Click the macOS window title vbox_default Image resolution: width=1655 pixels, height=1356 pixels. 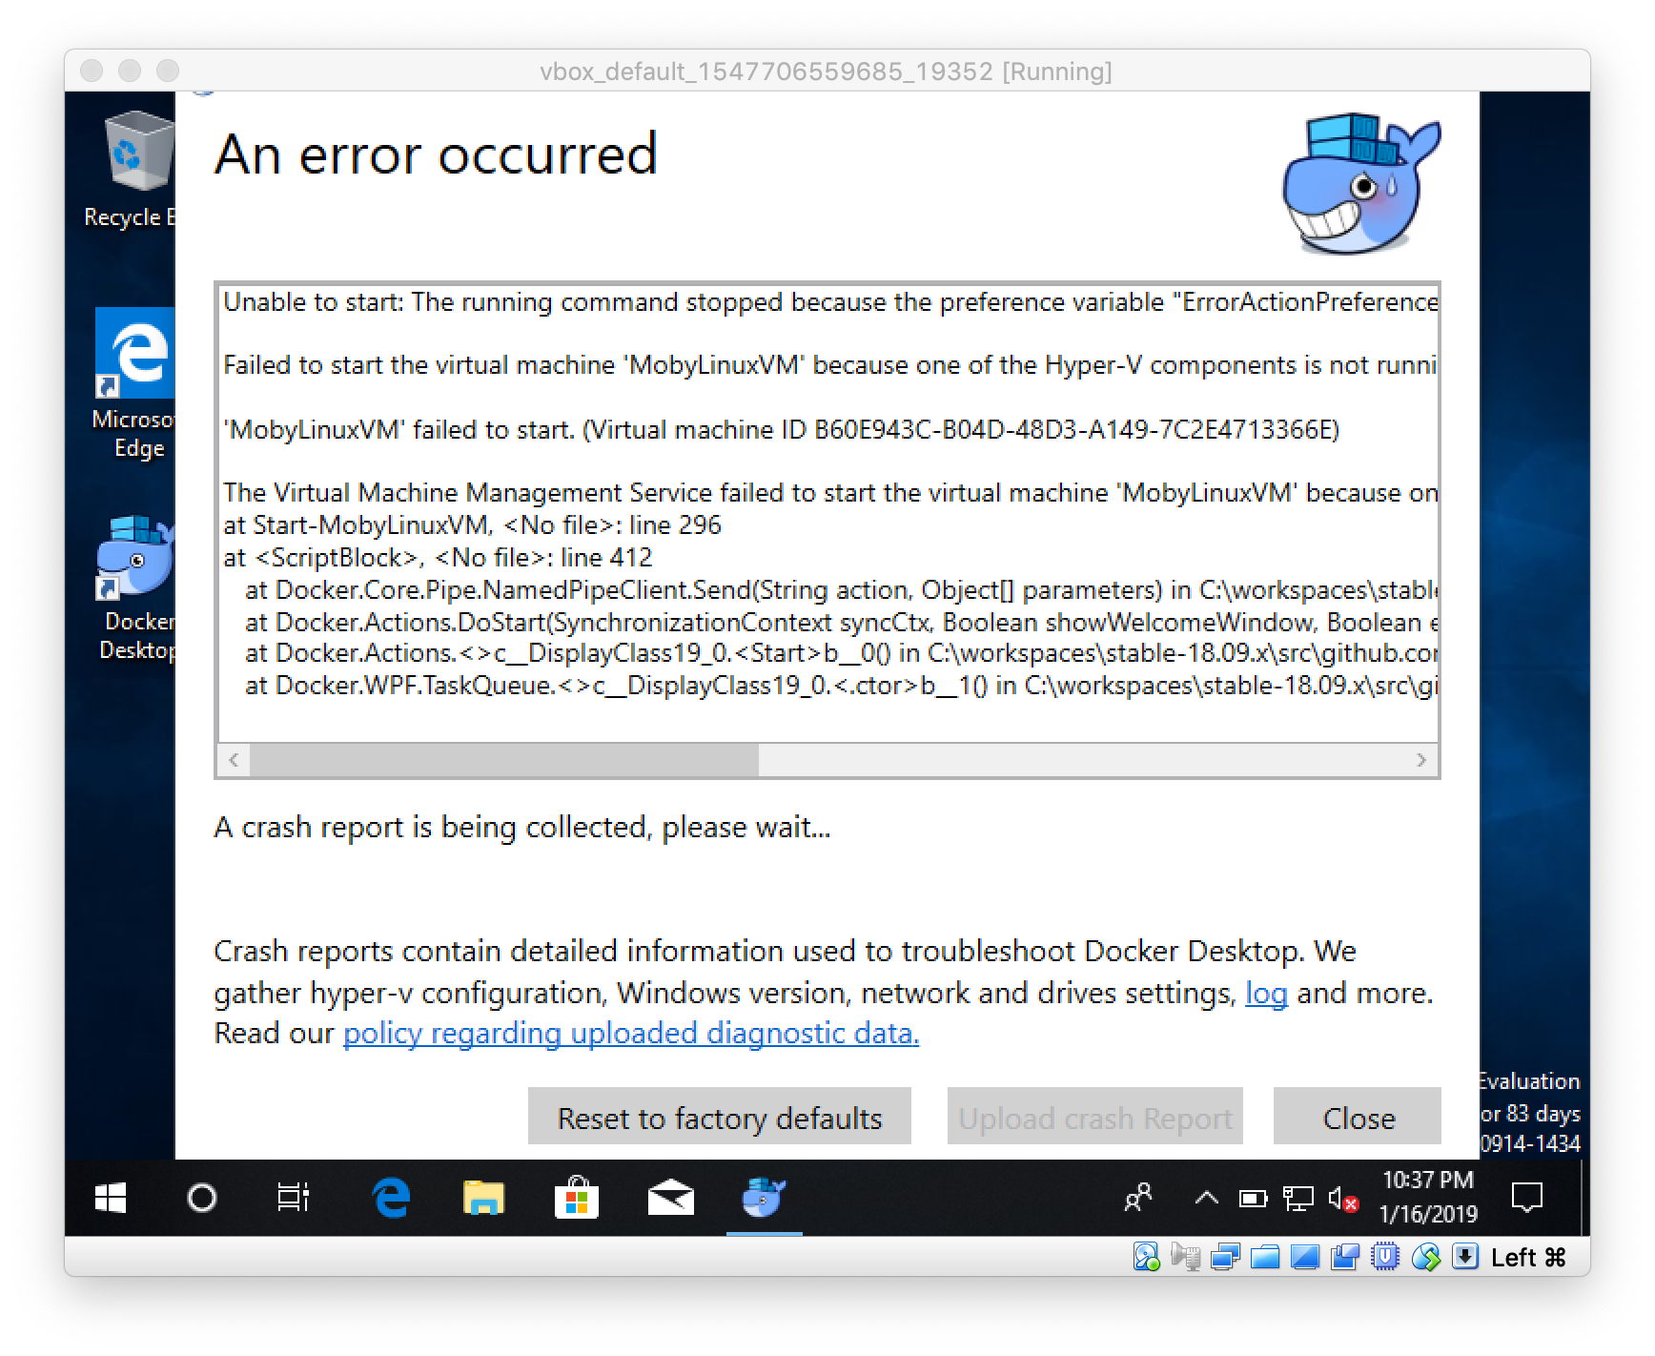826,72
